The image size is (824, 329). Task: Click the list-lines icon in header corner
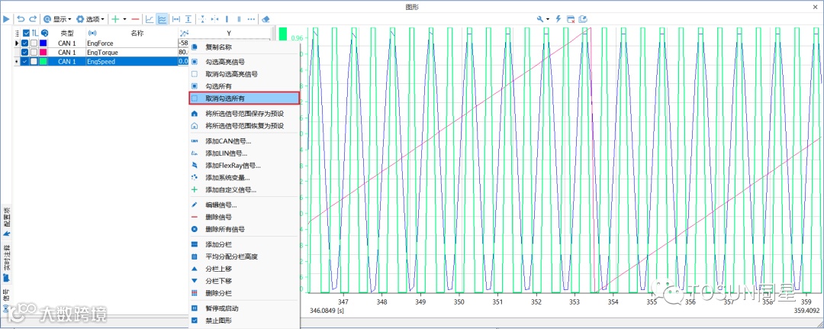click(x=18, y=33)
